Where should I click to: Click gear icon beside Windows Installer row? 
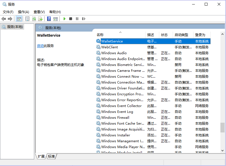pos(98,135)
